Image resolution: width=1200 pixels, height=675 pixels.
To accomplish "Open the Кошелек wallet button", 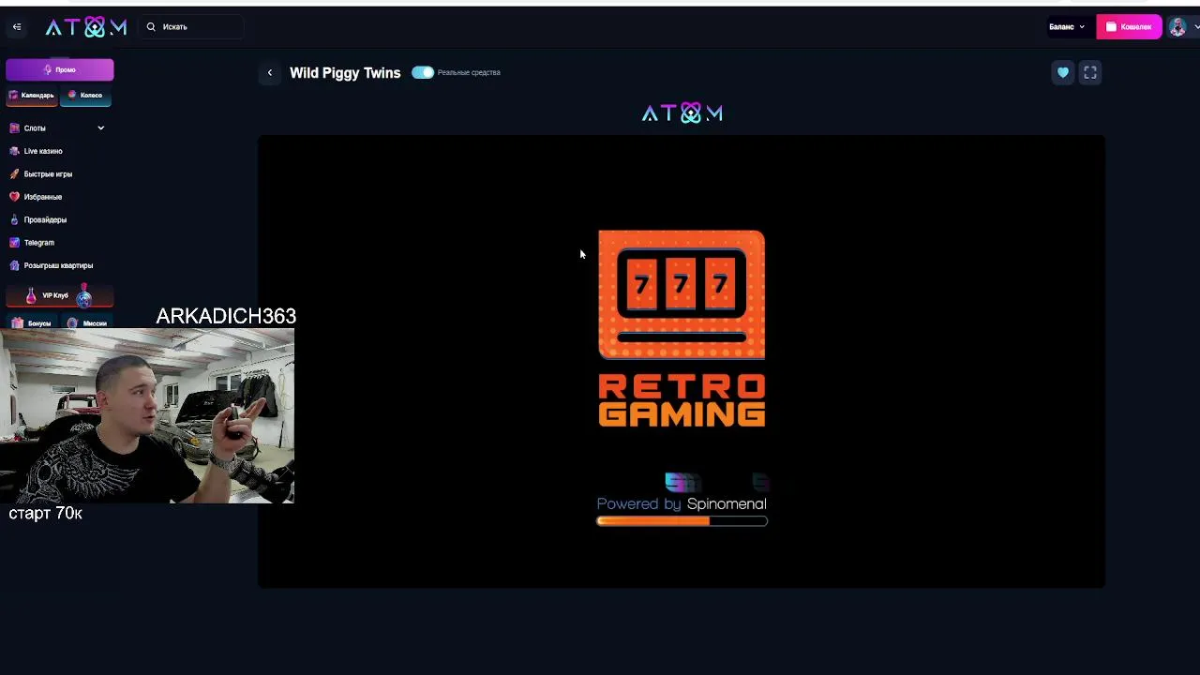I will [1129, 27].
